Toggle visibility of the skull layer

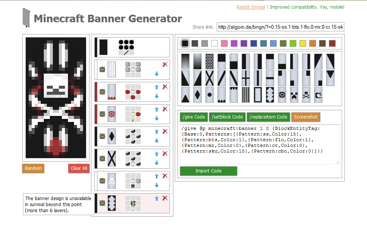102,181
